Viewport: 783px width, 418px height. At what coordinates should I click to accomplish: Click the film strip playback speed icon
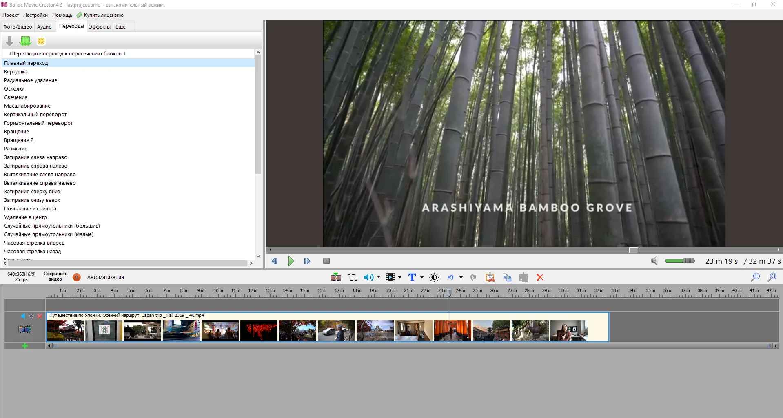390,277
